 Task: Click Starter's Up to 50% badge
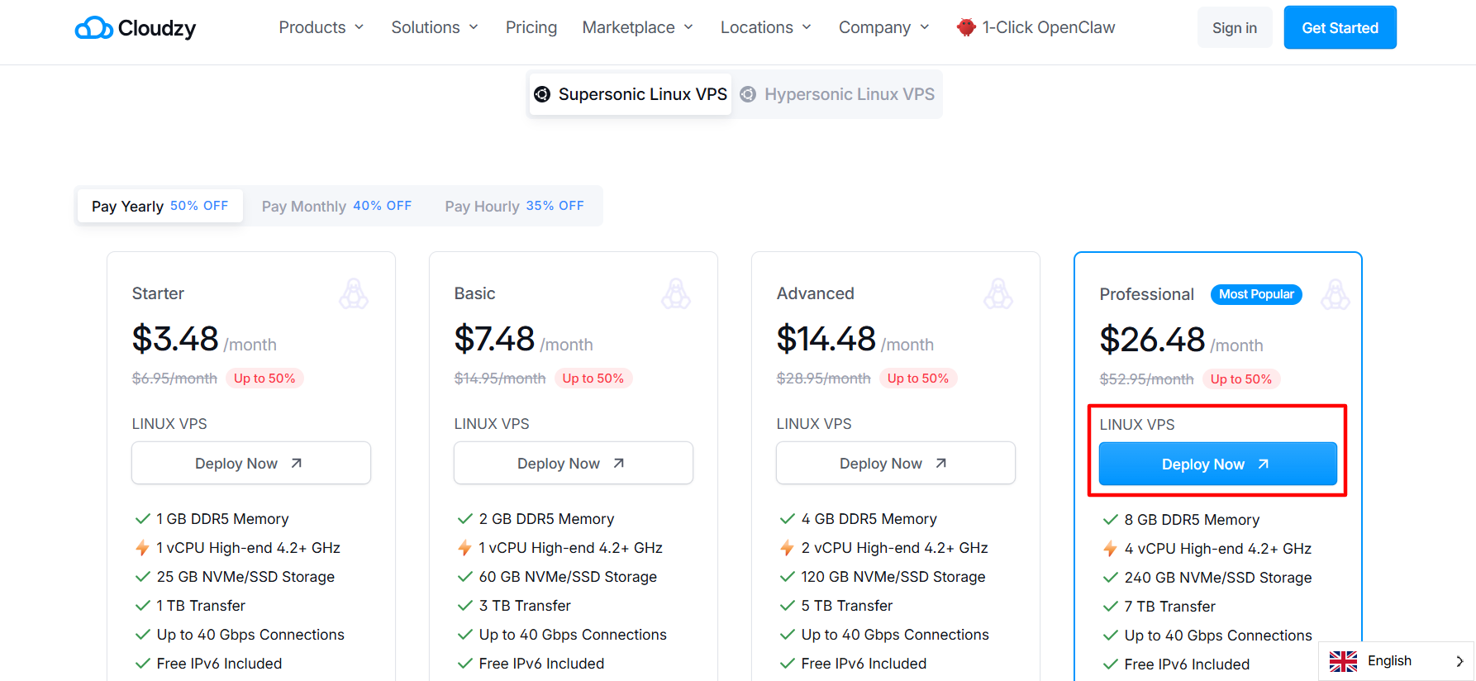point(264,379)
